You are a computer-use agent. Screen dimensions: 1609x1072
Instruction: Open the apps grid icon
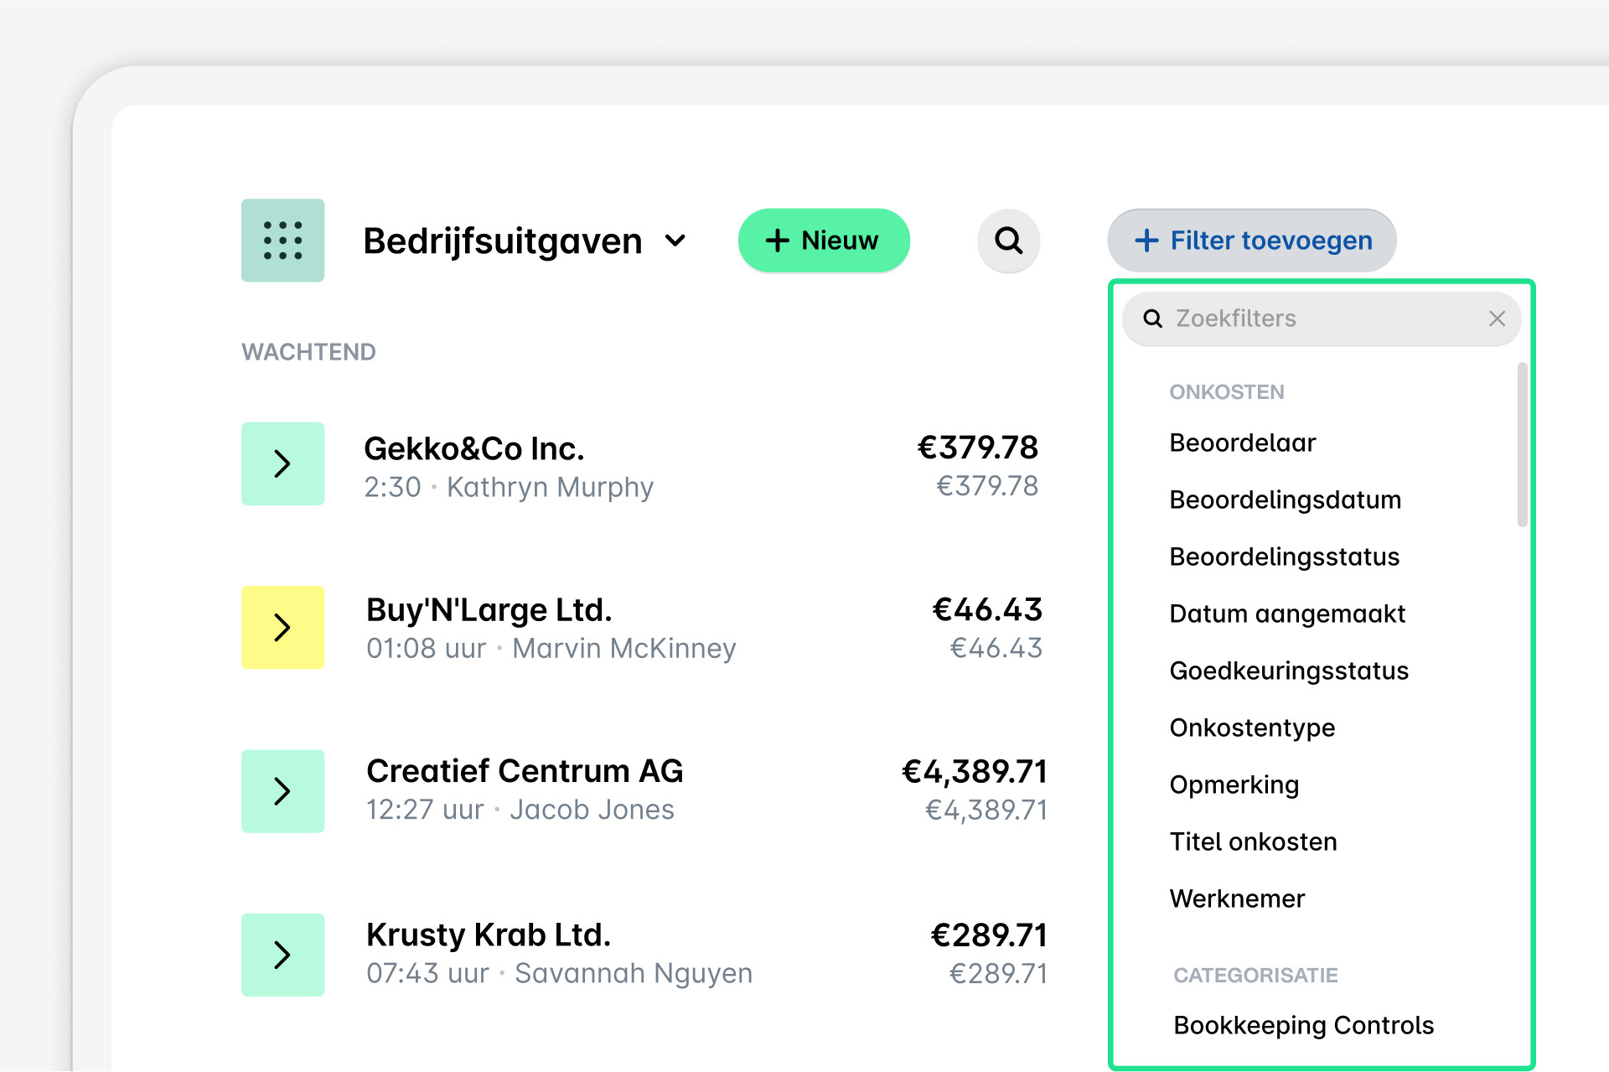[x=282, y=241]
